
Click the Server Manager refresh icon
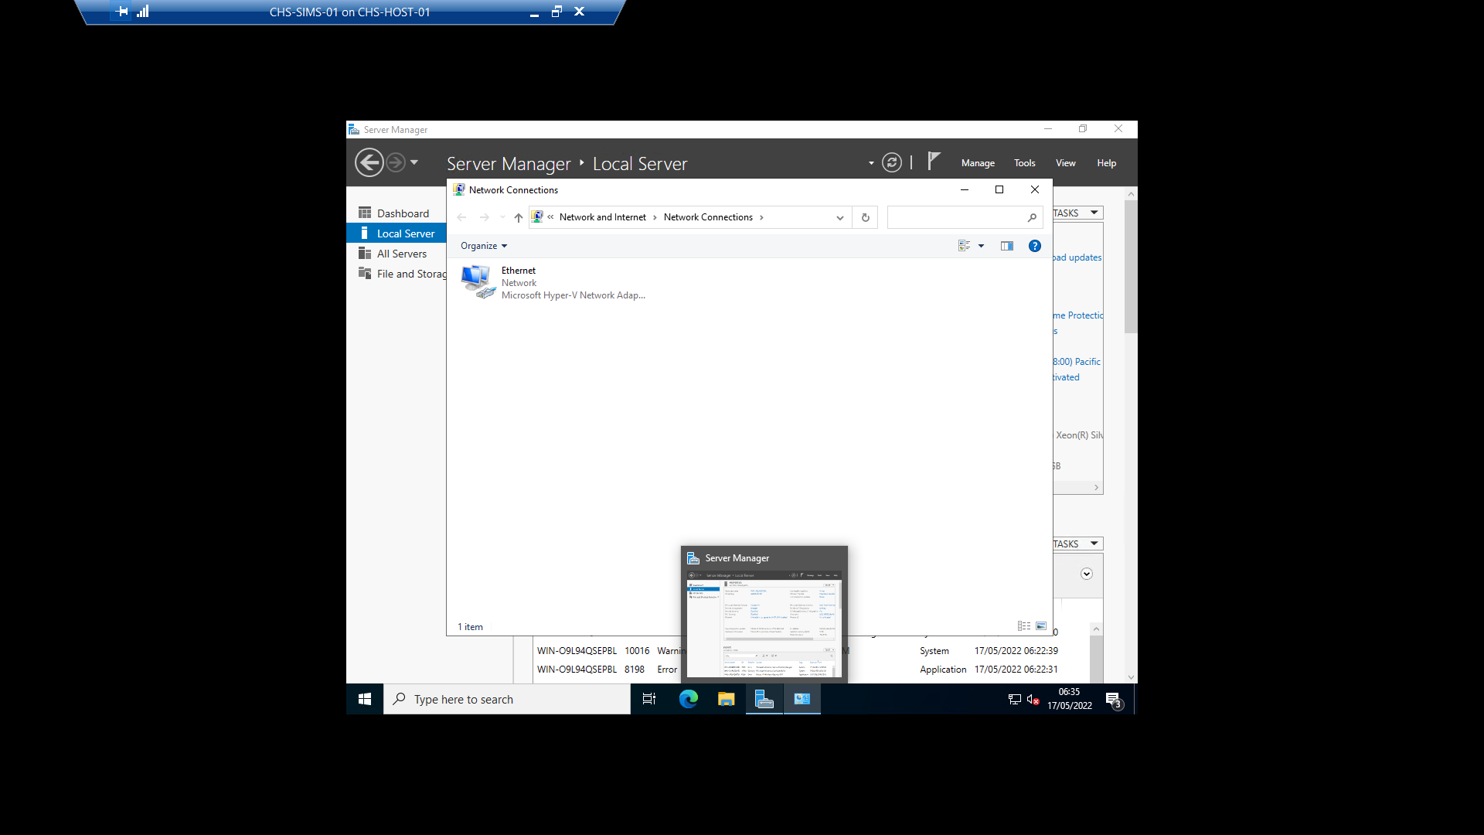(891, 163)
